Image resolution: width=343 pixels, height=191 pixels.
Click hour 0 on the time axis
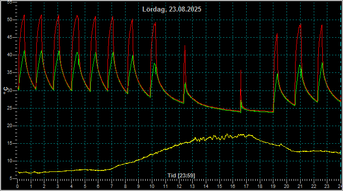tap(18, 186)
